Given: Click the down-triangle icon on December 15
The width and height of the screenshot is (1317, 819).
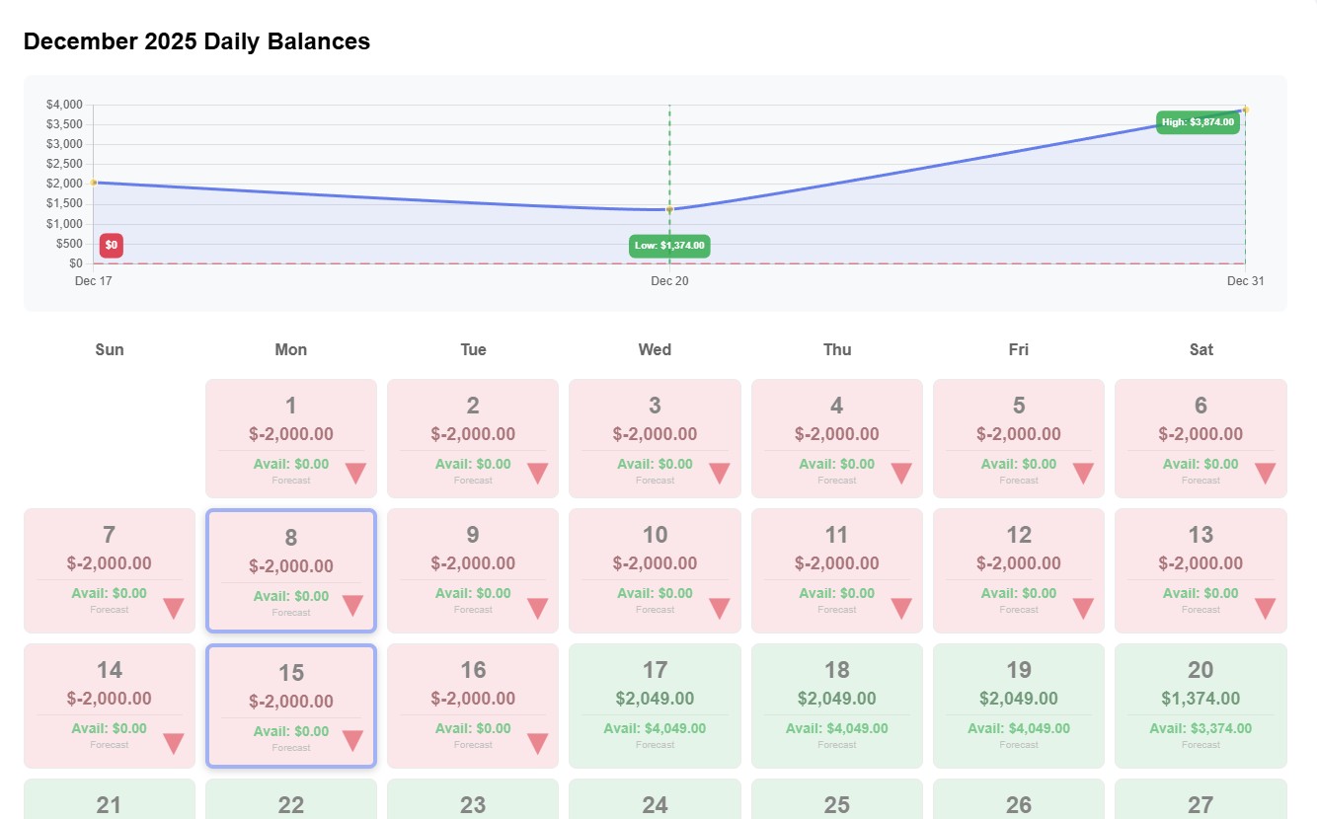Looking at the screenshot, I should 352,740.
